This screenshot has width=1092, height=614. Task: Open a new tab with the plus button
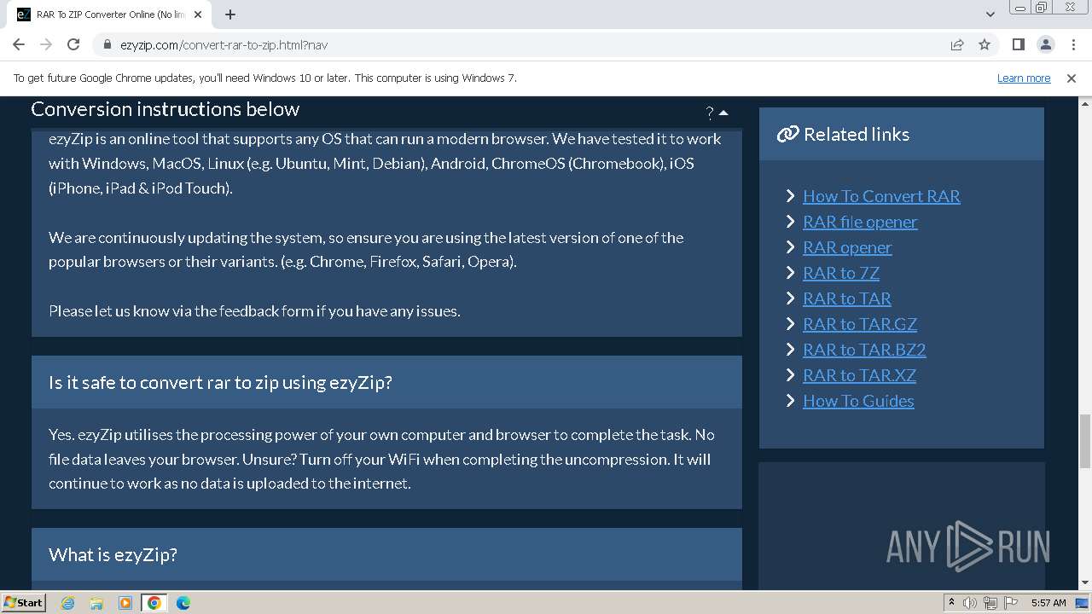point(230,14)
